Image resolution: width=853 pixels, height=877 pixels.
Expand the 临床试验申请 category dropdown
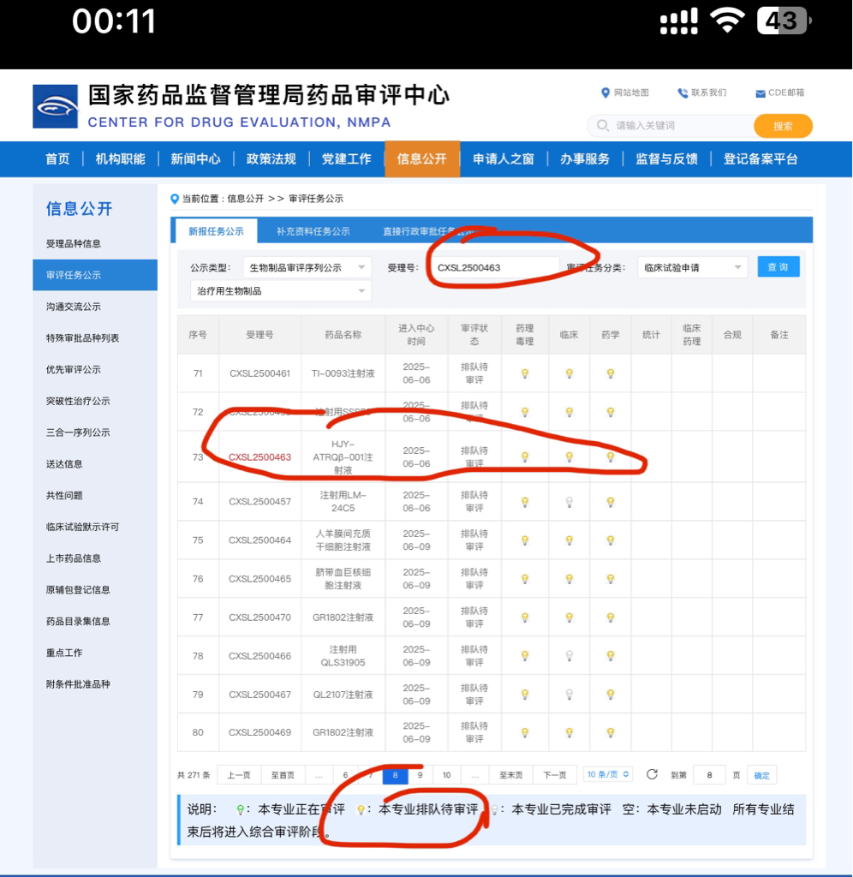[693, 268]
